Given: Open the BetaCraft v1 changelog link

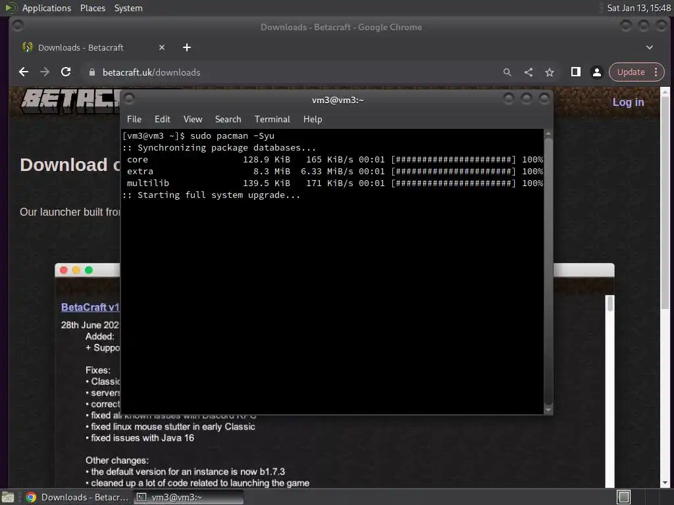Looking at the screenshot, I should (90, 308).
